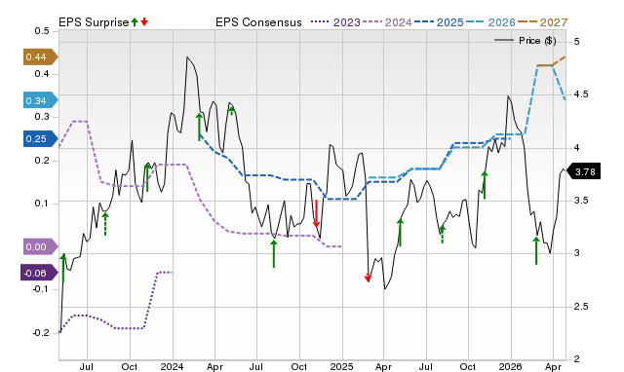This screenshot has width=624, height=372.
Task: Click the black 3.78 current price tag
Action: tap(583, 171)
